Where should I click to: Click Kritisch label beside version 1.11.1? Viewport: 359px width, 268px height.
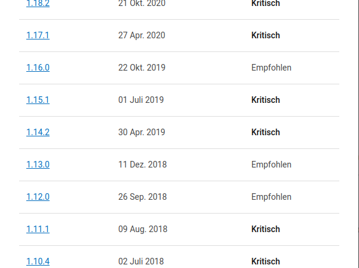click(x=266, y=229)
